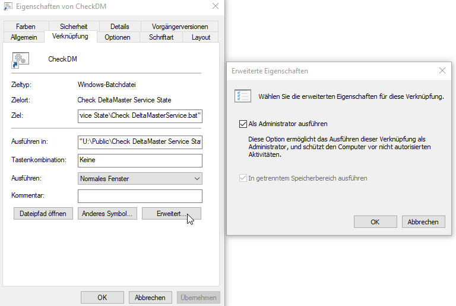
Task: Open the Schriftart tab
Action: coord(161,37)
